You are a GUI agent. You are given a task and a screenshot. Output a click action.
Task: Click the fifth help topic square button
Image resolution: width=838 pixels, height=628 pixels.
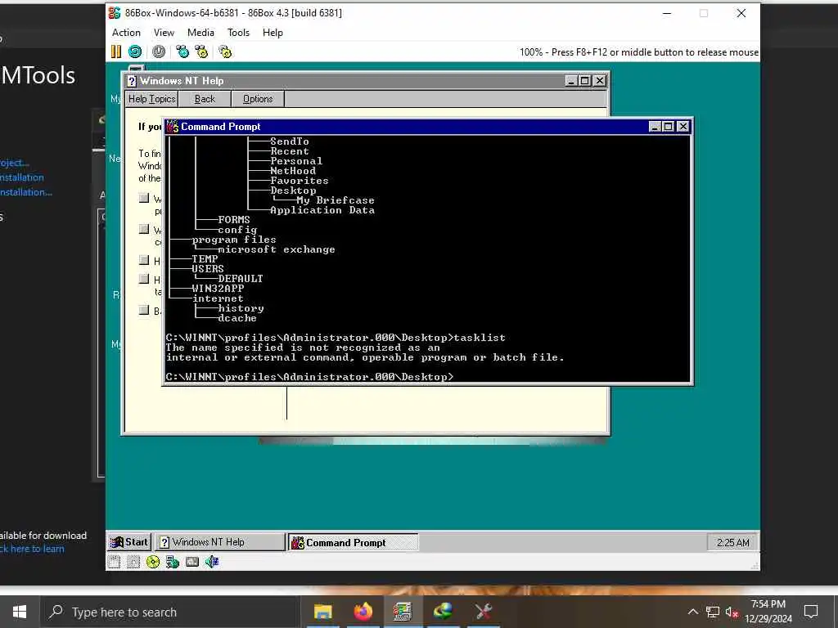click(x=144, y=310)
